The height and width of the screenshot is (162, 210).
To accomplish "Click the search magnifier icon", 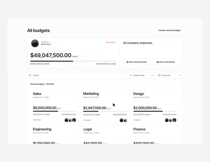I will click(x=30, y=75).
